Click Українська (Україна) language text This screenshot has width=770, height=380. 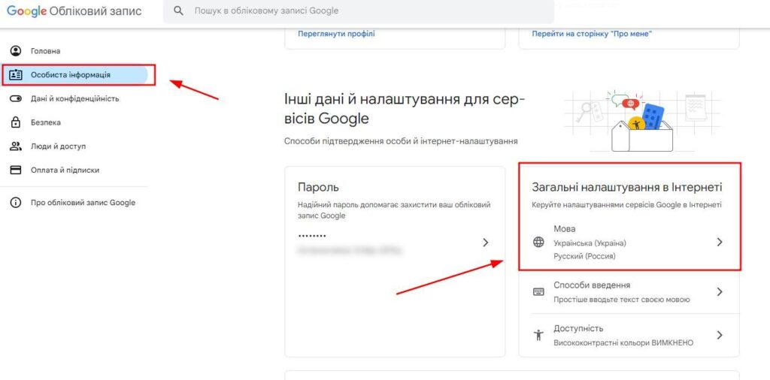click(x=590, y=243)
